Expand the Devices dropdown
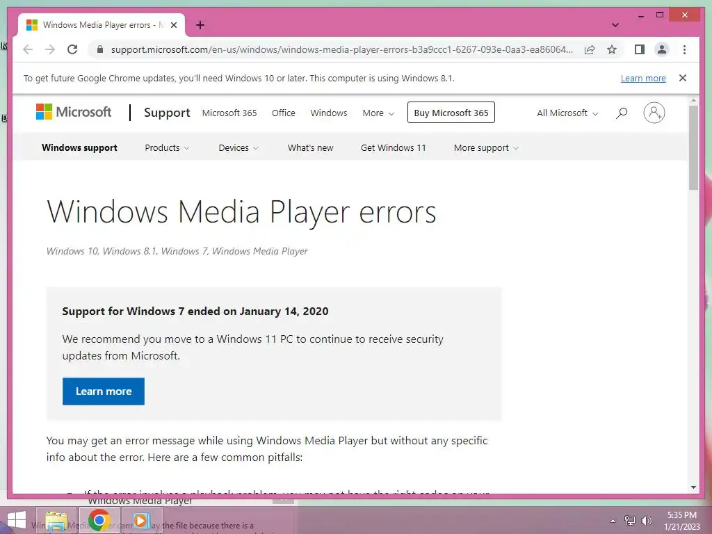Screen dimensions: 712x534 click(x=238, y=147)
